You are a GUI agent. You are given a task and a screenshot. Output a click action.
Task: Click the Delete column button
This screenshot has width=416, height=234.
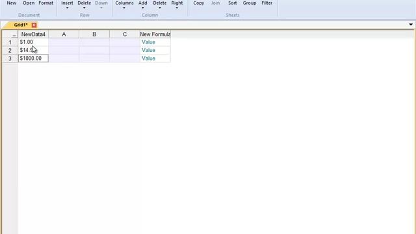[160, 3]
